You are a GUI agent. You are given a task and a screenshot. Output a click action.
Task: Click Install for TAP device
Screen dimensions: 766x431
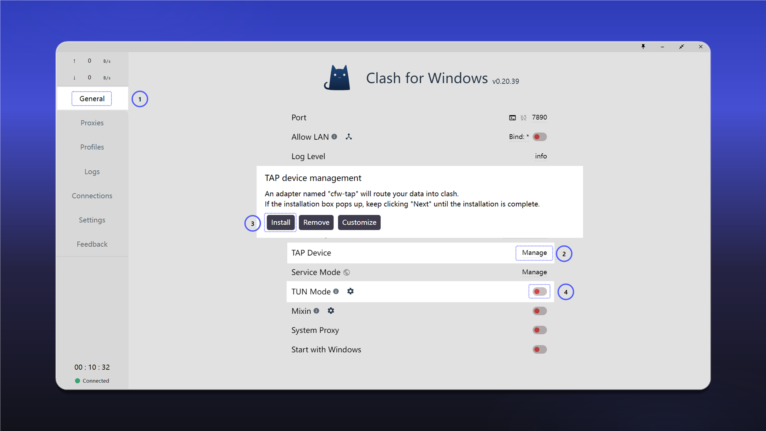pos(280,222)
